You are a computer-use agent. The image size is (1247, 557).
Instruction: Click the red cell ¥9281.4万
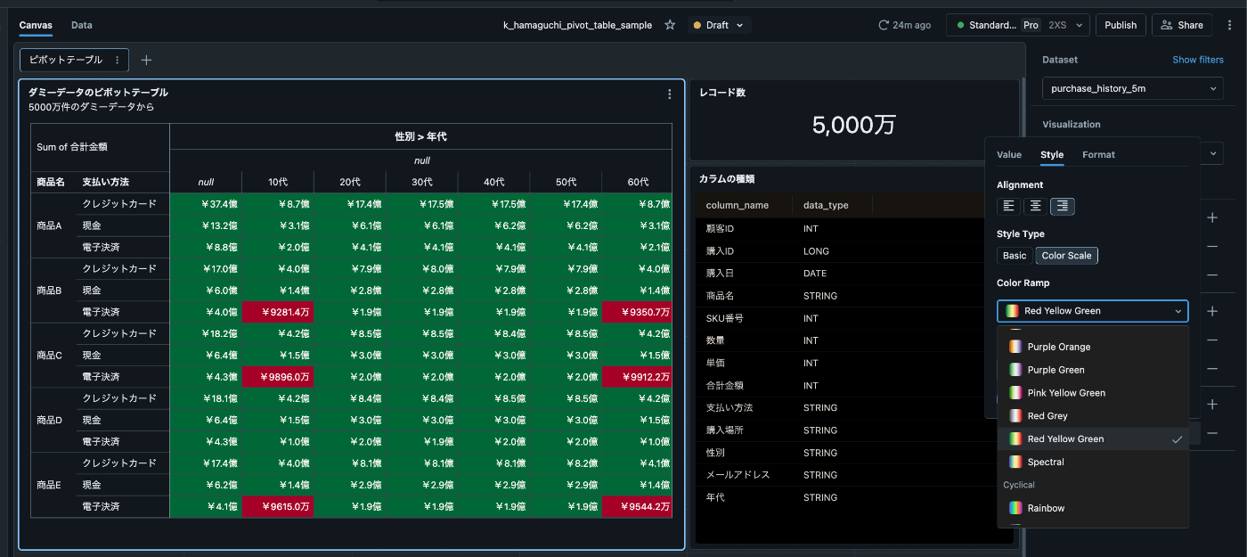point(277,312)
